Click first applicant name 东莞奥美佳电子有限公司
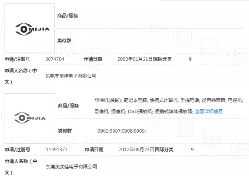249x176 pixels. [71, 76]
